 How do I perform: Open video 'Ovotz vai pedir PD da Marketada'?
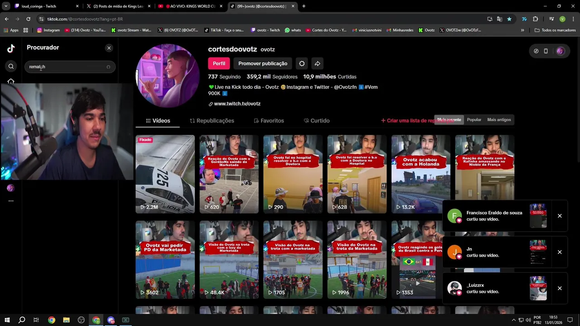pos(165,259)
